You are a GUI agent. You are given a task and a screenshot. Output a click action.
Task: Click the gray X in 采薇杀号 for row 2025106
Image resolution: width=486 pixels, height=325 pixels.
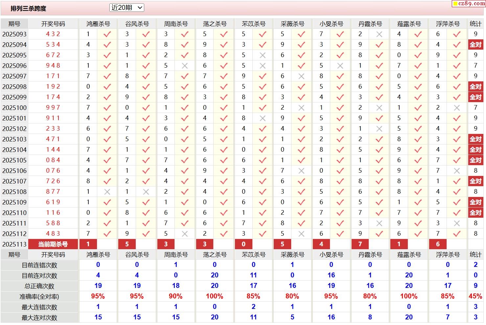(x=301, y=171)
